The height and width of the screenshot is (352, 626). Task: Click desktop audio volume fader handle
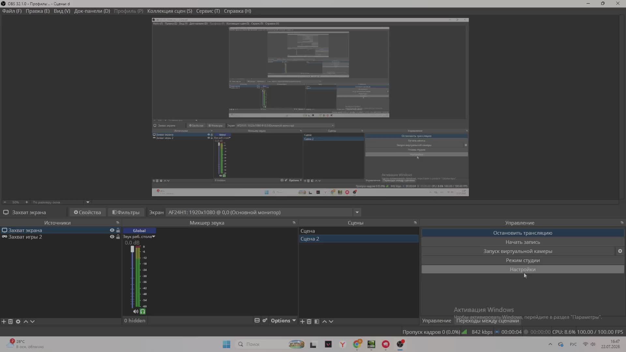click(132, 249)
